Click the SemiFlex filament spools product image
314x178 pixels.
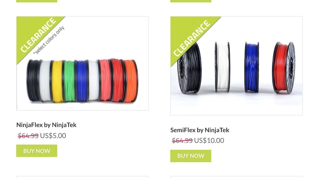[236, 66]
